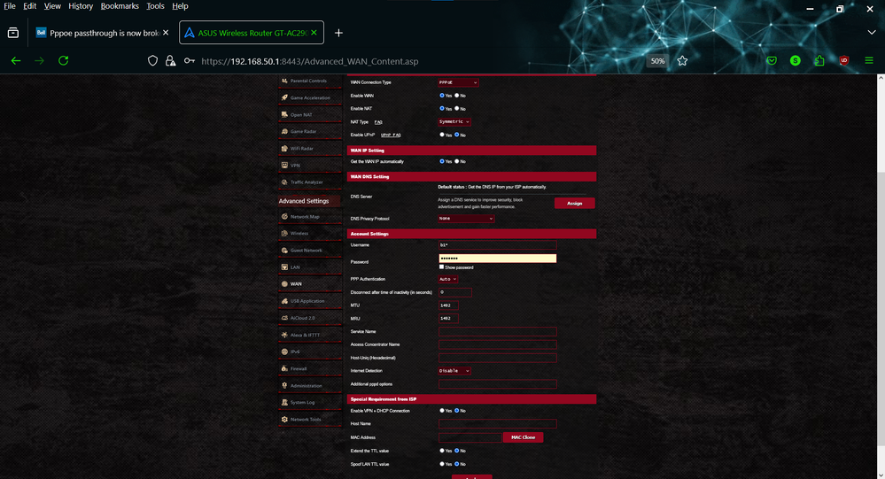The image size is (885, 479).
Task: Open the Game Acceleration rocket item
Action: 309,97
